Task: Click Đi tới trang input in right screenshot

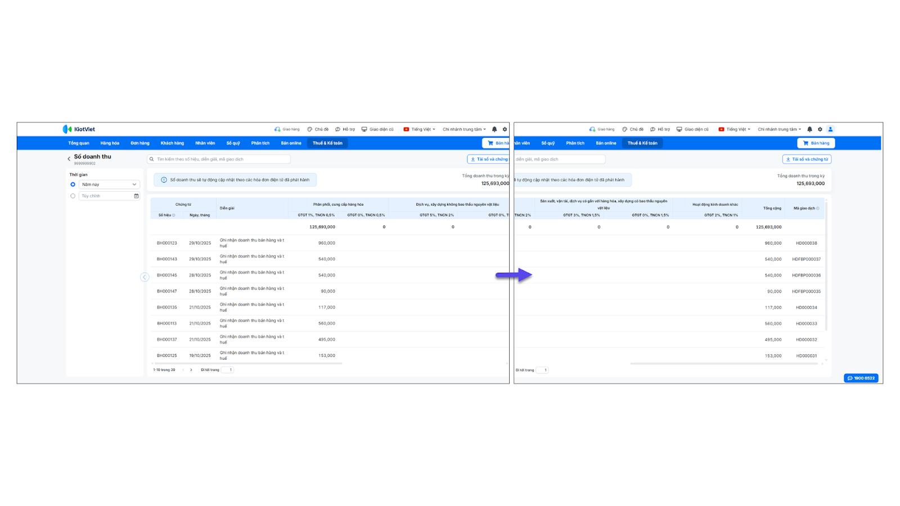Action: 542,370
